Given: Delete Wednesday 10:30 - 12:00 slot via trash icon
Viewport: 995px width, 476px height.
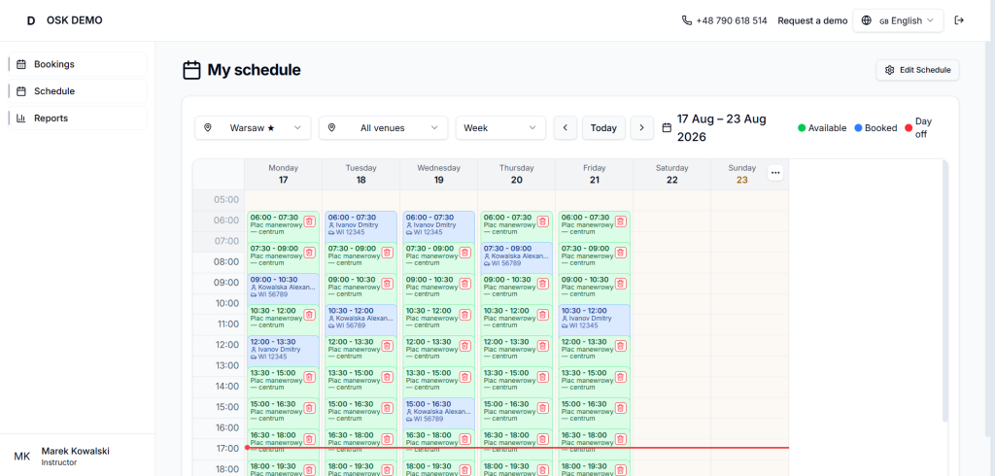Looking at the screenshot, I should [464, 315].
